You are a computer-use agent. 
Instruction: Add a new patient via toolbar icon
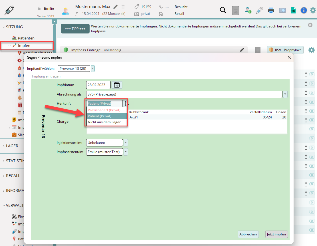[x=248, y=10]
